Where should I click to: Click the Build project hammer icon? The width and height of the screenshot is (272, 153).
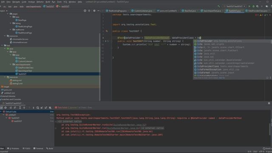[x=219, y=6]
